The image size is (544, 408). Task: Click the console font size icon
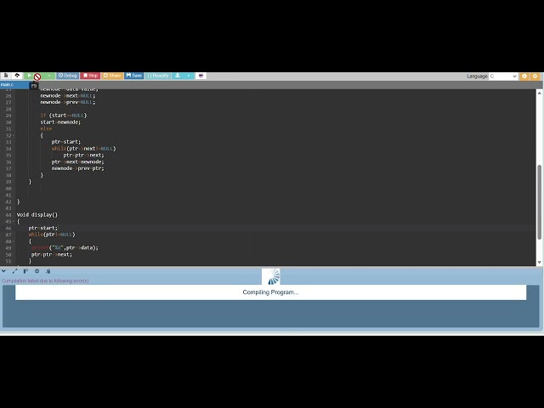(25, 271)
